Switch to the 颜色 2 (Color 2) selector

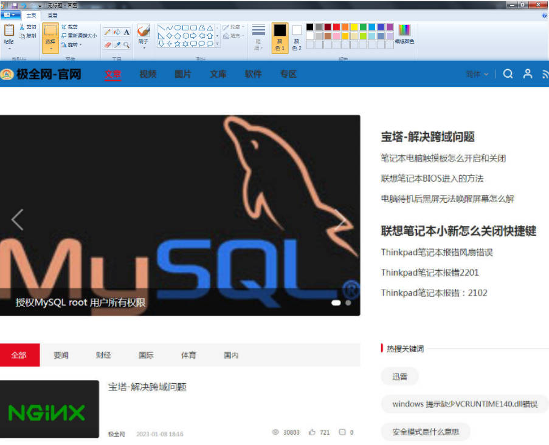297,38
